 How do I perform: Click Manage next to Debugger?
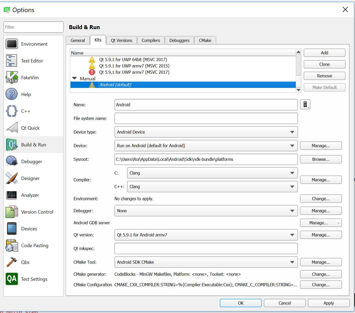click(321, 211)
